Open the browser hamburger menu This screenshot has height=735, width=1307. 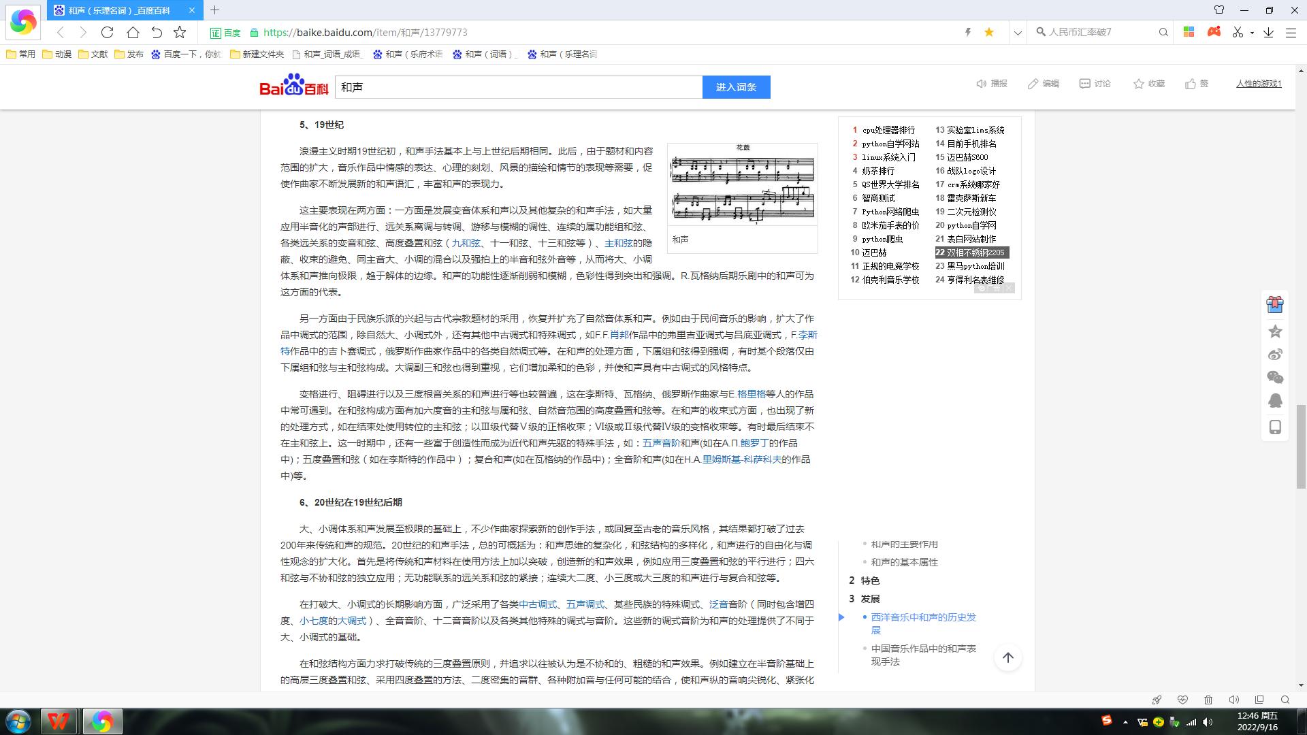tap(1291, 32)
